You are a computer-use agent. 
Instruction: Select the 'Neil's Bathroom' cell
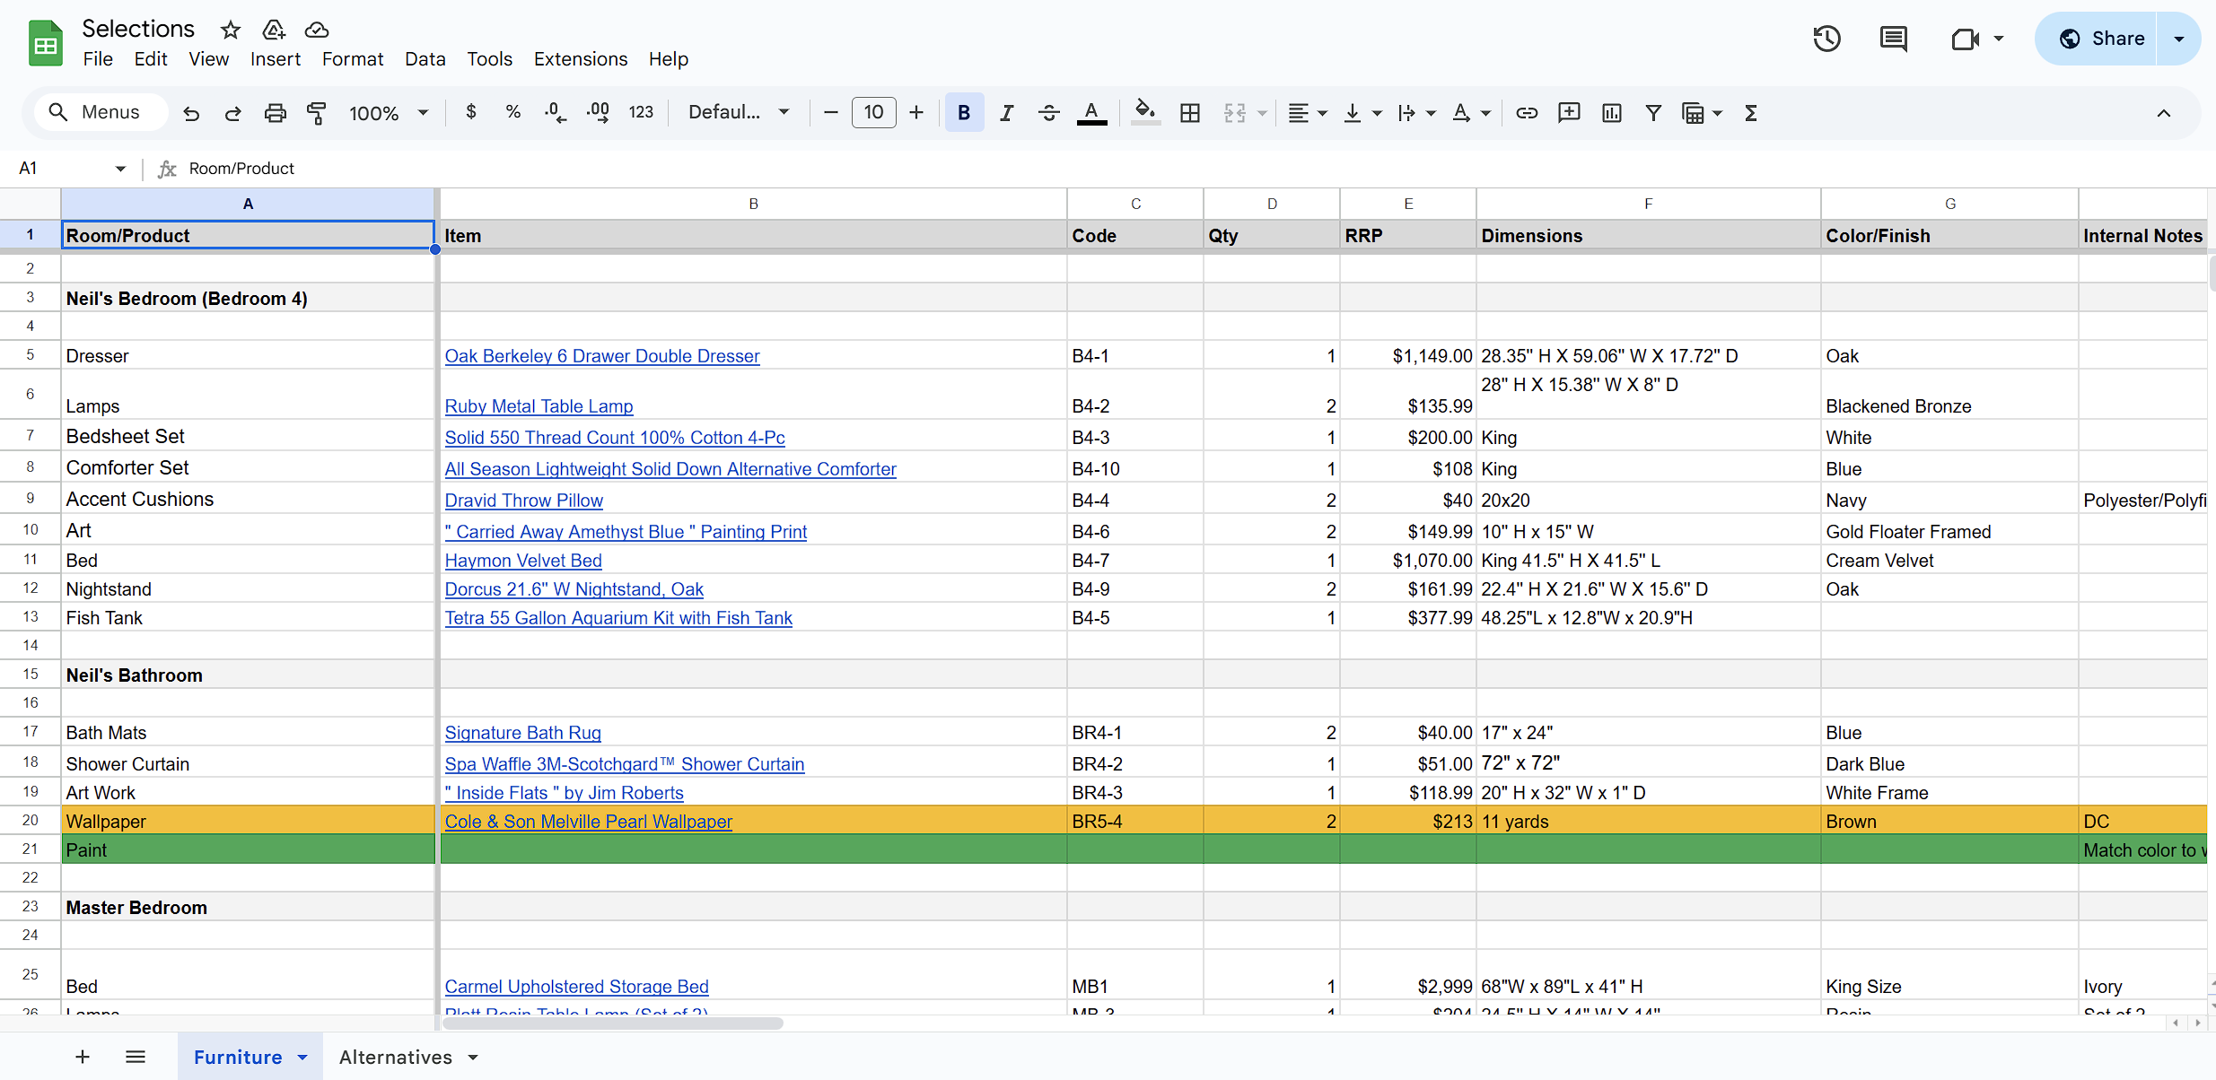[x=248, y=675]
